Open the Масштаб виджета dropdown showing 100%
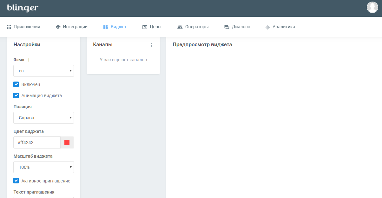 pos(43,167)
